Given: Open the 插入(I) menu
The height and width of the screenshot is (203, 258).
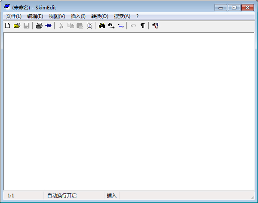Looking at the screenshot, I should [78, 16].
